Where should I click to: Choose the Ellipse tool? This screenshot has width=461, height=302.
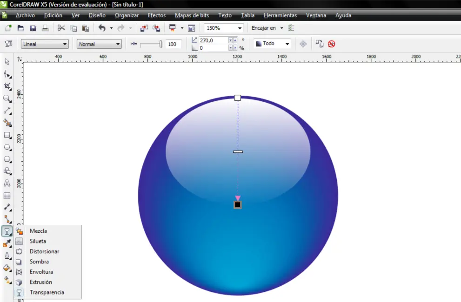click(7, 147)
